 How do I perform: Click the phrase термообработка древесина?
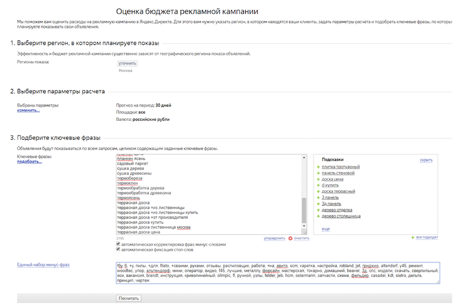point(144,193)
